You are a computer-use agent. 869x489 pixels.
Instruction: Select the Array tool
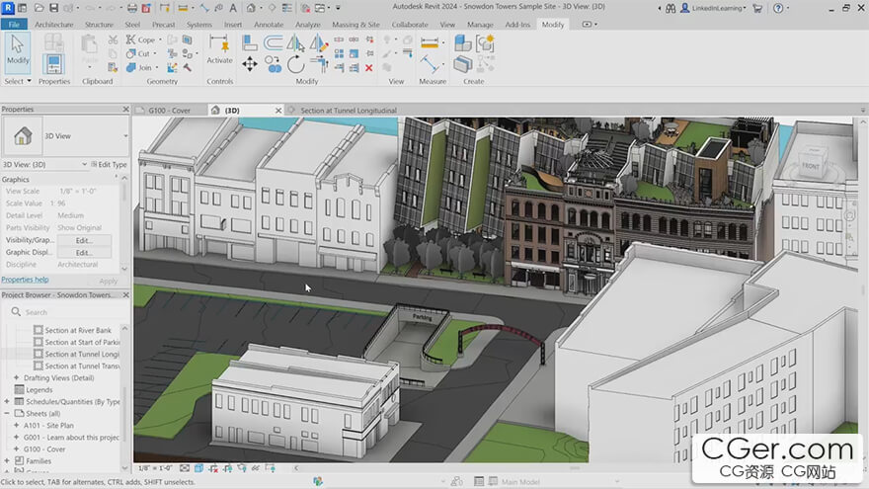click(339, 53)
